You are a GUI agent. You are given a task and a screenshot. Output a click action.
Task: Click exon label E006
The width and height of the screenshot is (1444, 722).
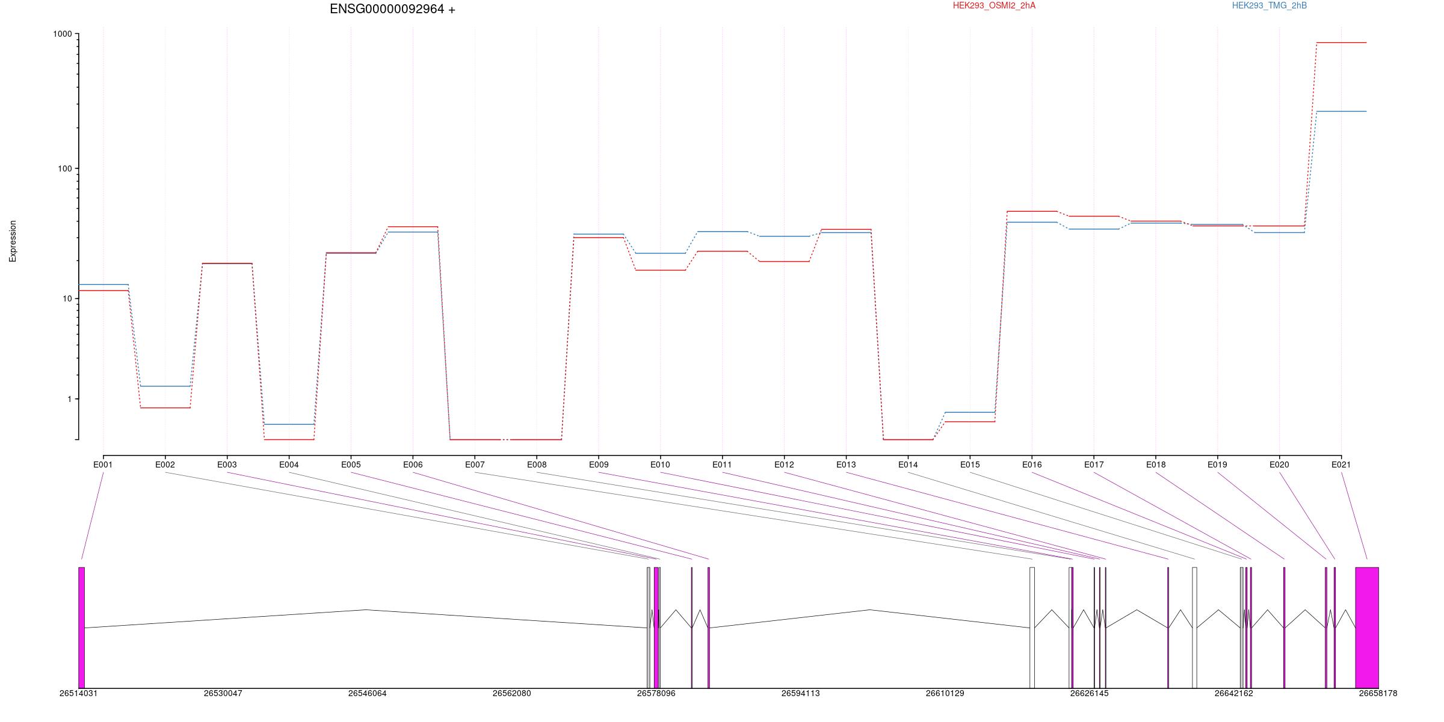click(x=413, y=464)
